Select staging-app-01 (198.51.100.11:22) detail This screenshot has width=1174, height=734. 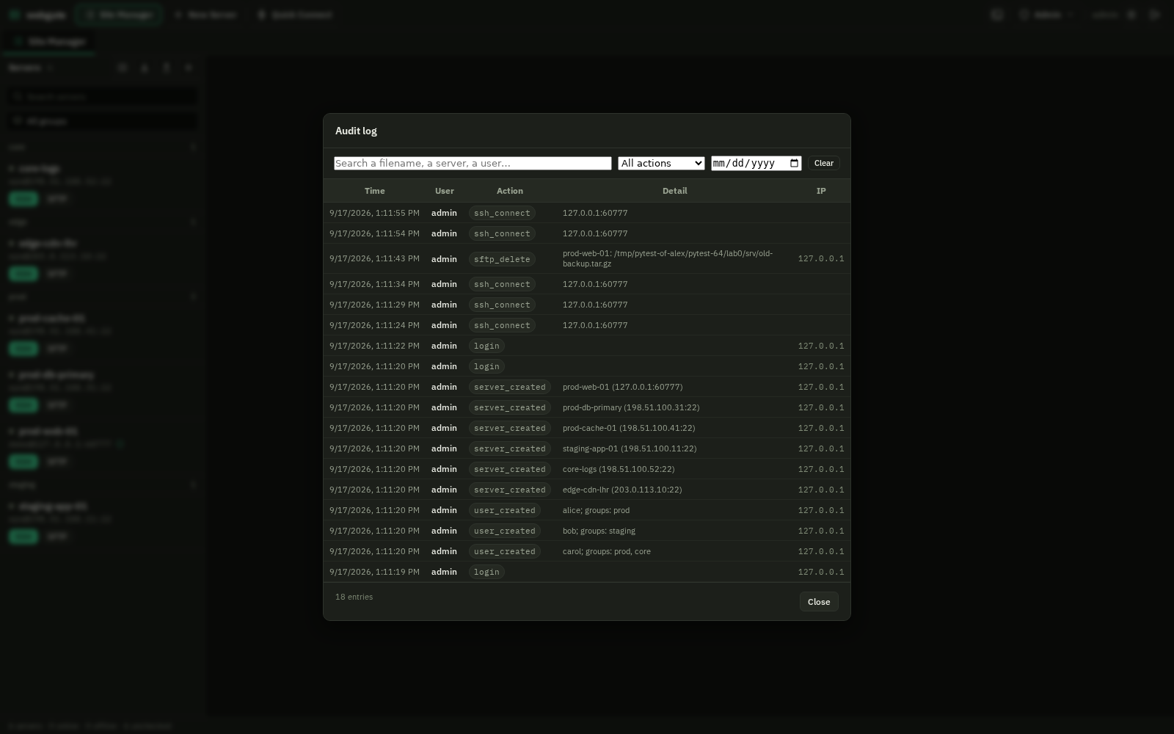(x=630, y=448)
